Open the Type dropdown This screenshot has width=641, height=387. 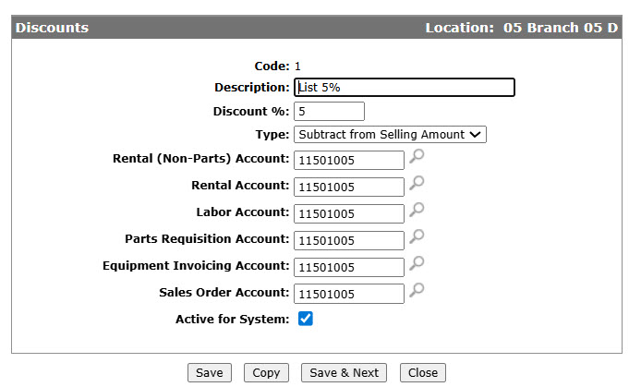(x=390, y=135)
